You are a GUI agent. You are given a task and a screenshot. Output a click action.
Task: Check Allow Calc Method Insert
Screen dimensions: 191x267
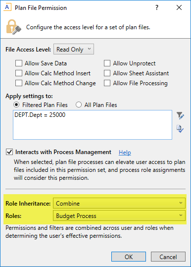(19, 73)
